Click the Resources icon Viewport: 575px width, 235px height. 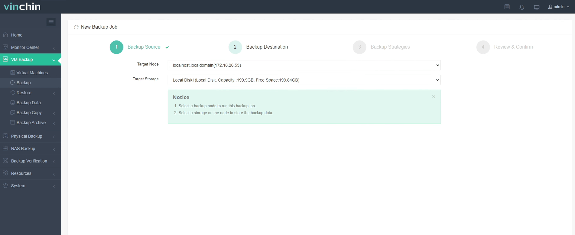[5, 173]
